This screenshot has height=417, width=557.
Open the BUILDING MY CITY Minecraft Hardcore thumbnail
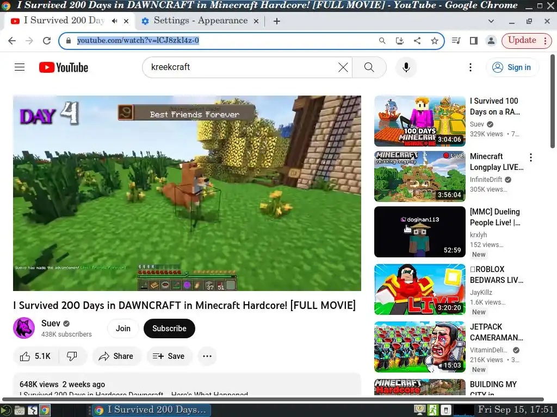point(419,387)
